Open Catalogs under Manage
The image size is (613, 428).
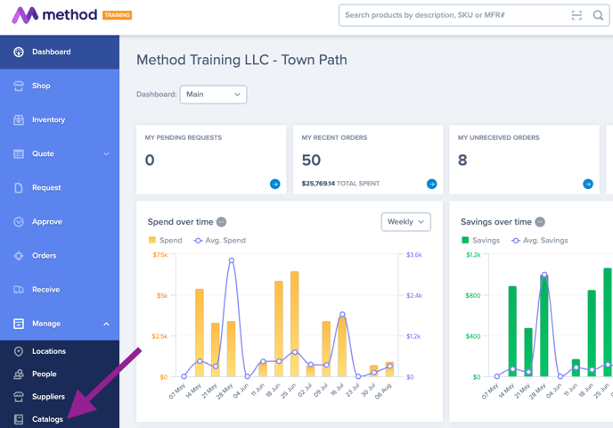(60, 418)
